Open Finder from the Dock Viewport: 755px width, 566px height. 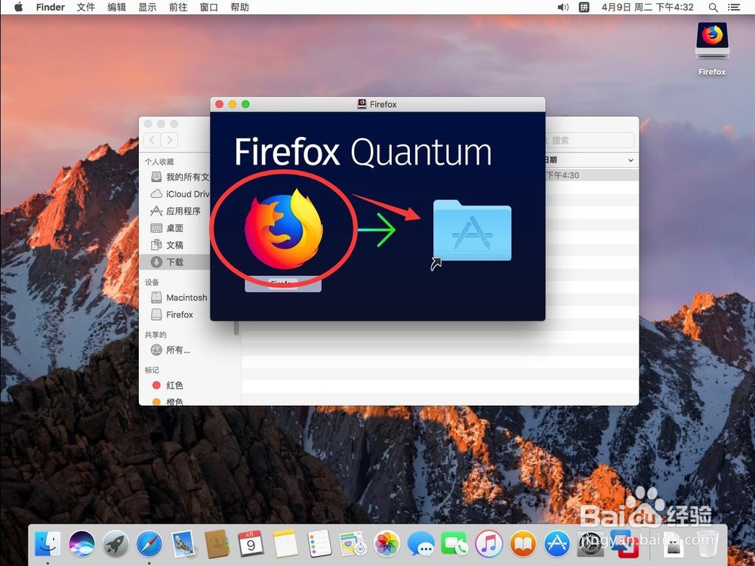click(48, 544)
